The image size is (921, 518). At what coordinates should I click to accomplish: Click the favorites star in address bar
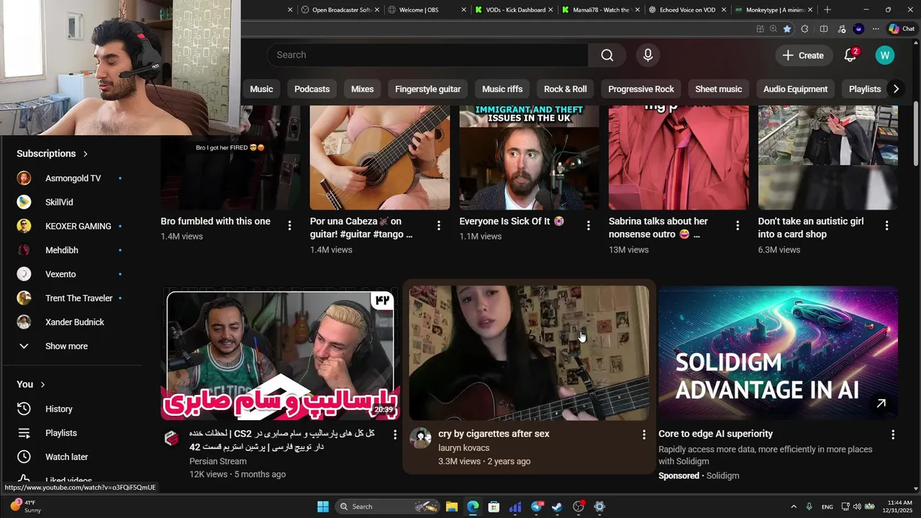[x=787, y=29]
